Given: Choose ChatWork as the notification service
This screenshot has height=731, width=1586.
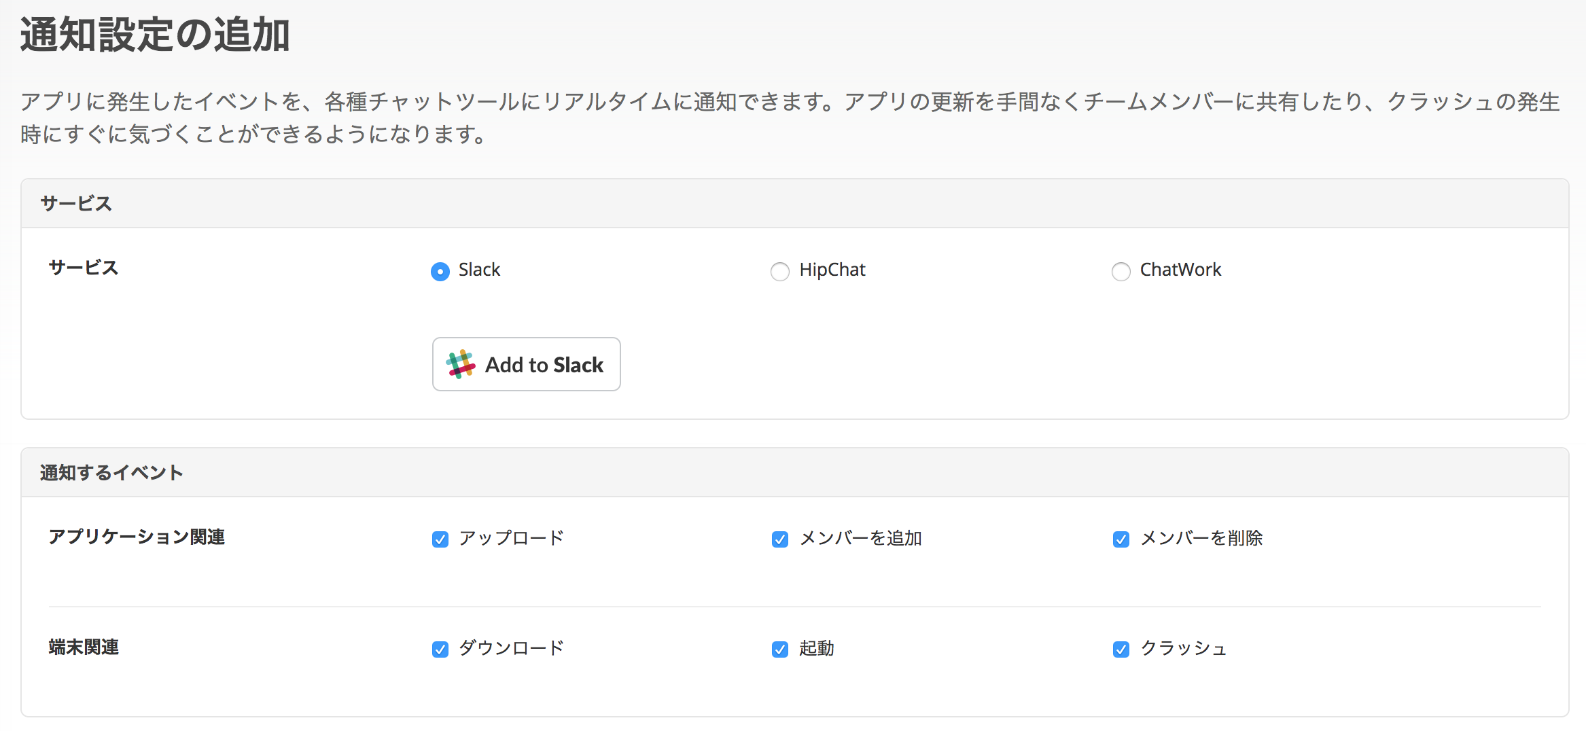Looking at the screenshot, I should point(1121,271).
